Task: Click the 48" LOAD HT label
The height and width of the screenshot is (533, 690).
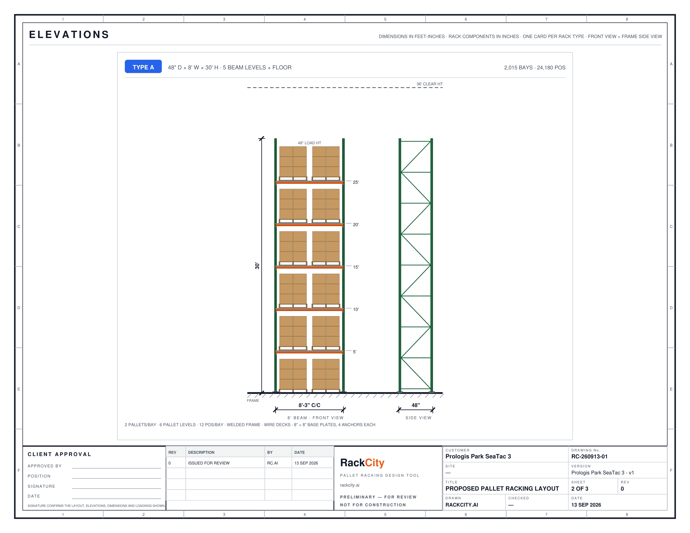Action: pyautogui.click(x=309, y=143)
